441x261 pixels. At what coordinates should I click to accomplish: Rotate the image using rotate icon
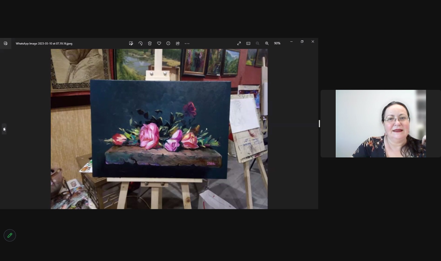[140, 43]
